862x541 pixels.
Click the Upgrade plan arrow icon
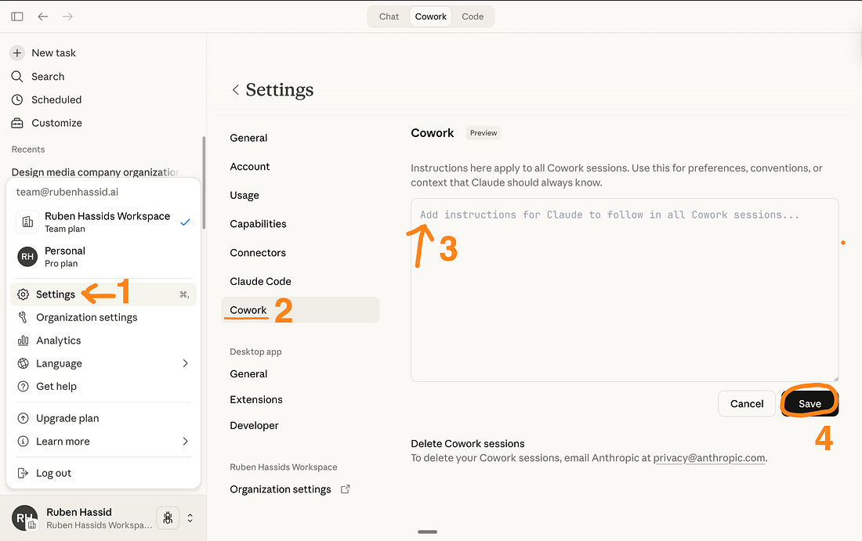coord(23,419)
